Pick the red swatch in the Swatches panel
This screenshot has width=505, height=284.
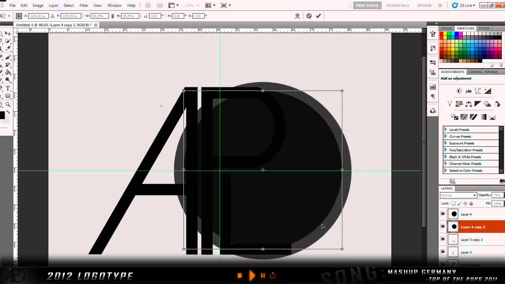click(x=442, y=34)
